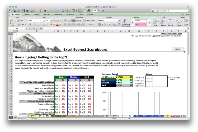Expand the Fill options dropdown
Viewport: 198px width, 132px height.
click(25, 21)
